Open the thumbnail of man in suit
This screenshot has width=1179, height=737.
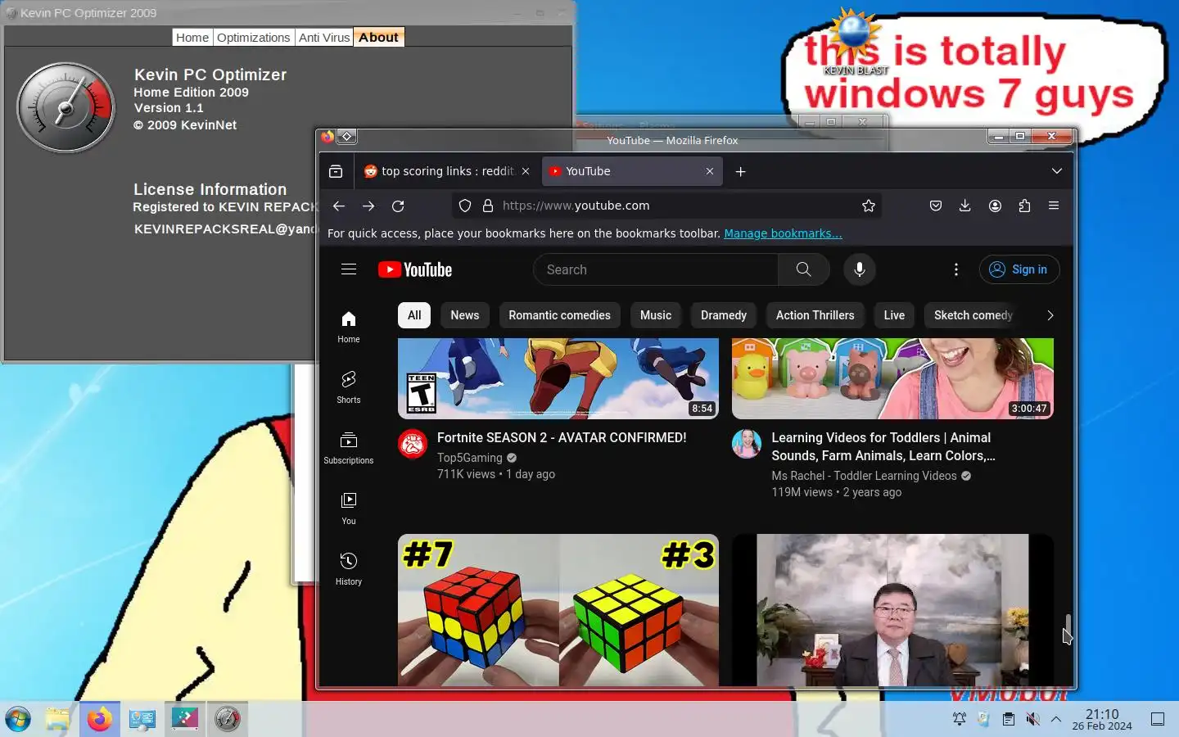(x=892, y=610)
